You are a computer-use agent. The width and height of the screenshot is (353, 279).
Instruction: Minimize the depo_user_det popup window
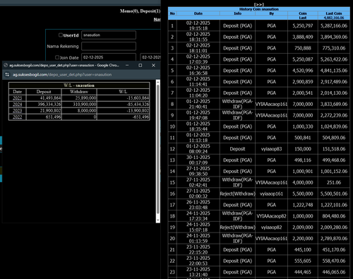[x=127, y=65]
